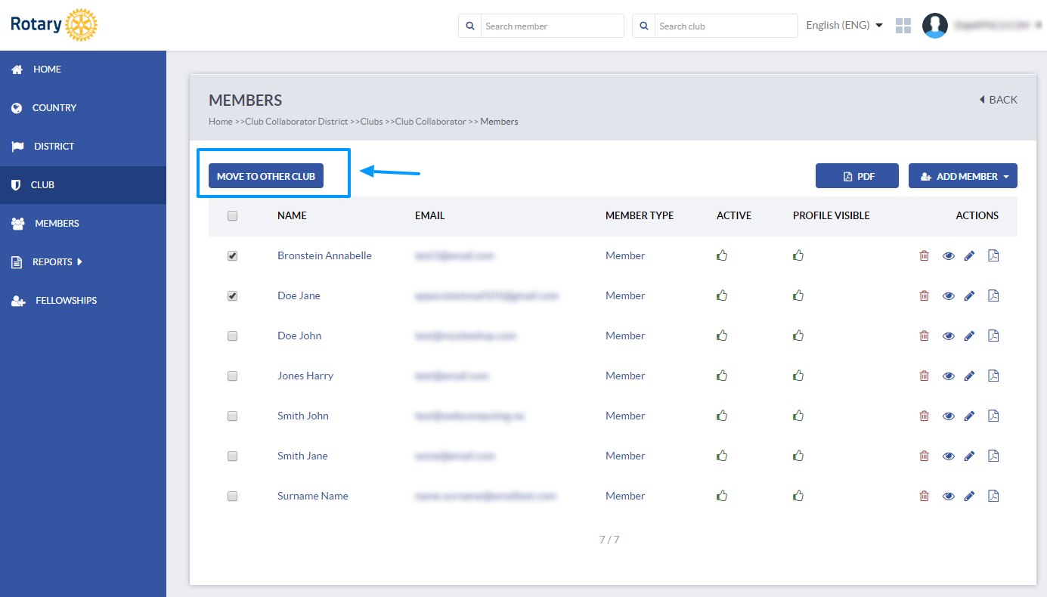1047x597 pixels.
Task: Expand the Add Member dropdown button
Action: point(963,176)
